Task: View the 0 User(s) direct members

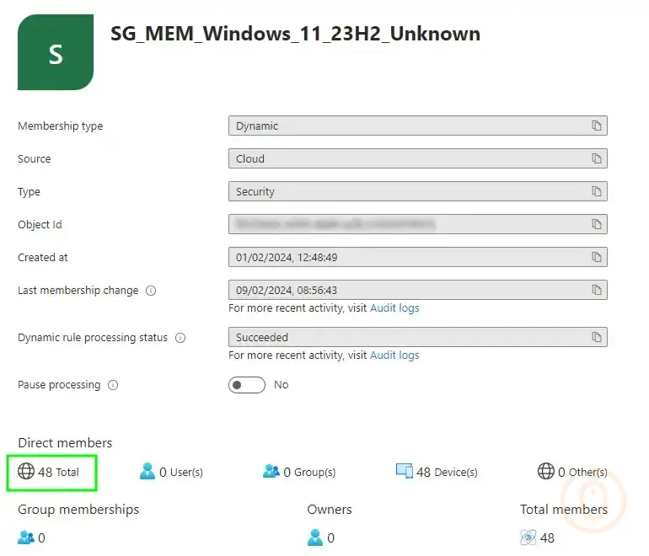Action: (x=172, y=472)
